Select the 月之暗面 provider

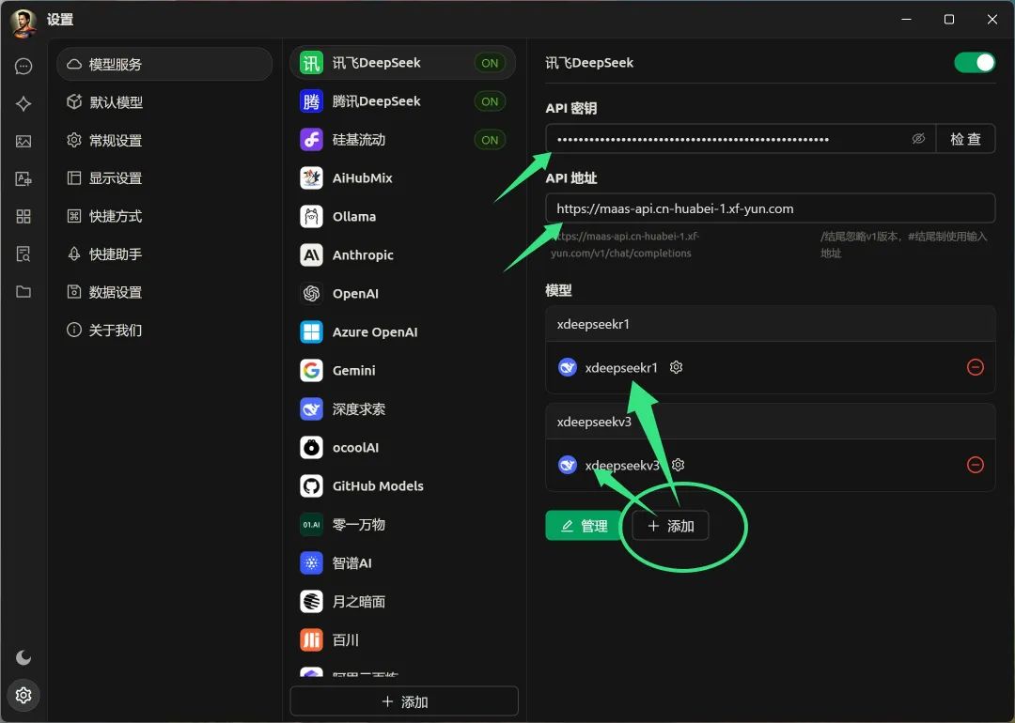[x=402, y=602]
